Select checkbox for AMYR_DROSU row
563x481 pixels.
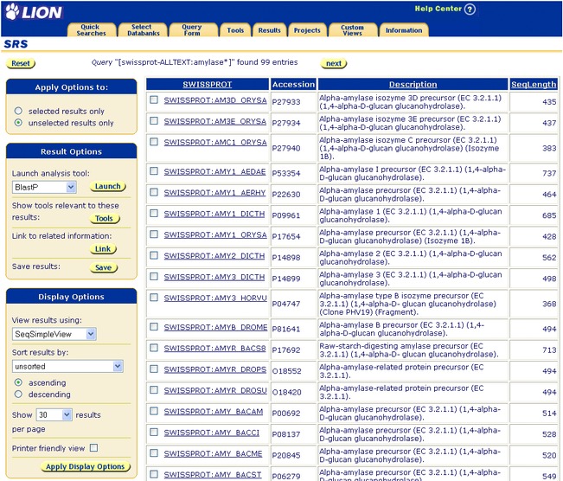pos(154,389)
